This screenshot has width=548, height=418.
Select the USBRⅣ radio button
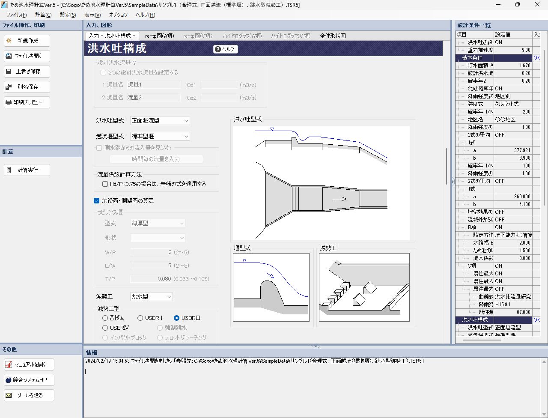click(x=105, y=328)
